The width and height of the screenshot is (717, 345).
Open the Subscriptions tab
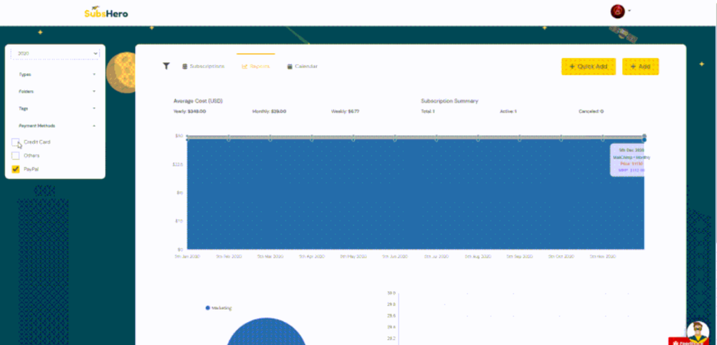pyautogui.click(x=204, y=66)
